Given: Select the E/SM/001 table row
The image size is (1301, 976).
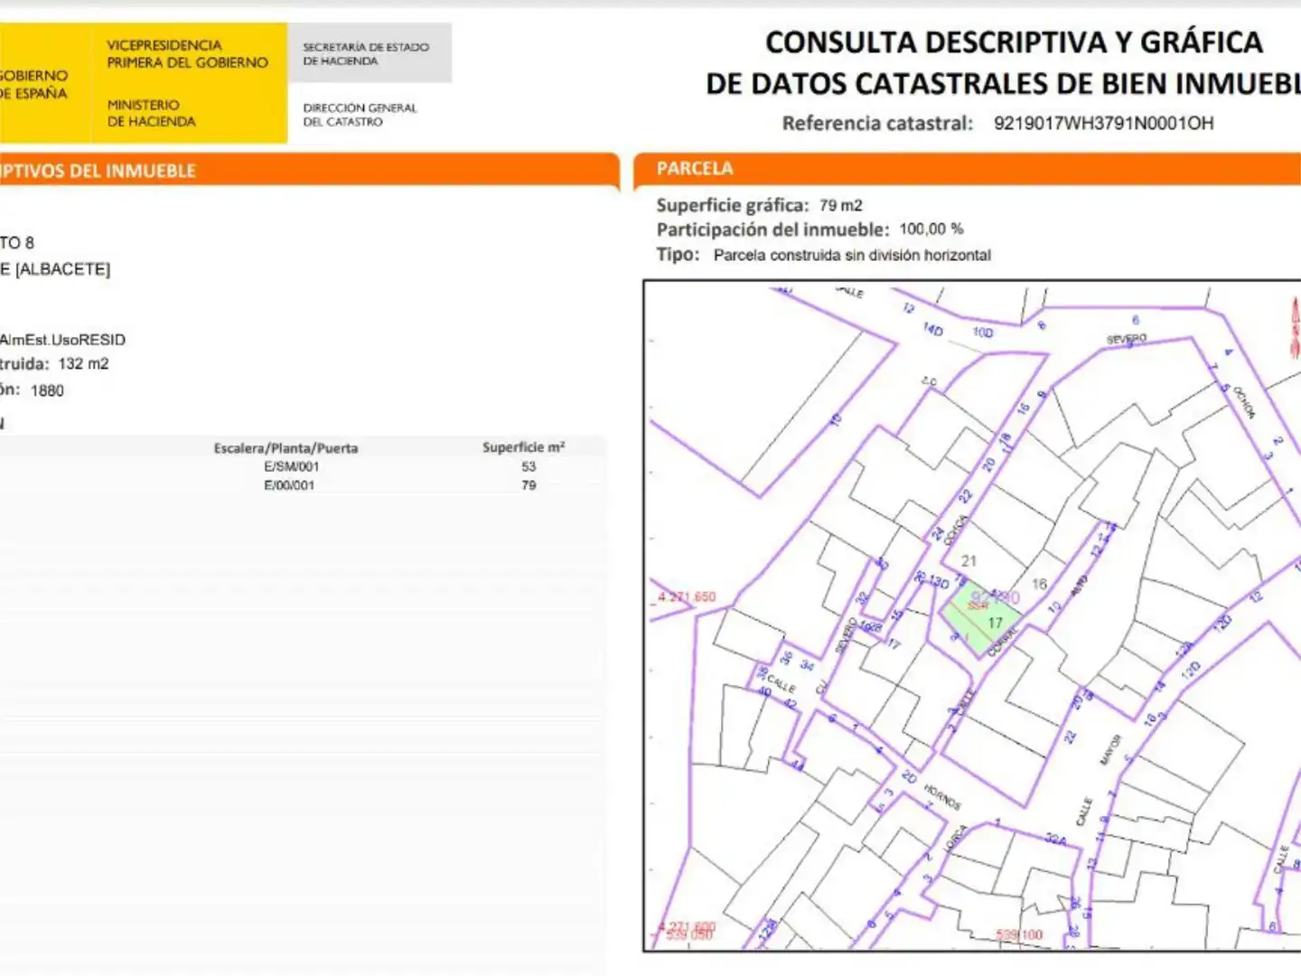Looking at the screenshot, I should click(303, 466).
